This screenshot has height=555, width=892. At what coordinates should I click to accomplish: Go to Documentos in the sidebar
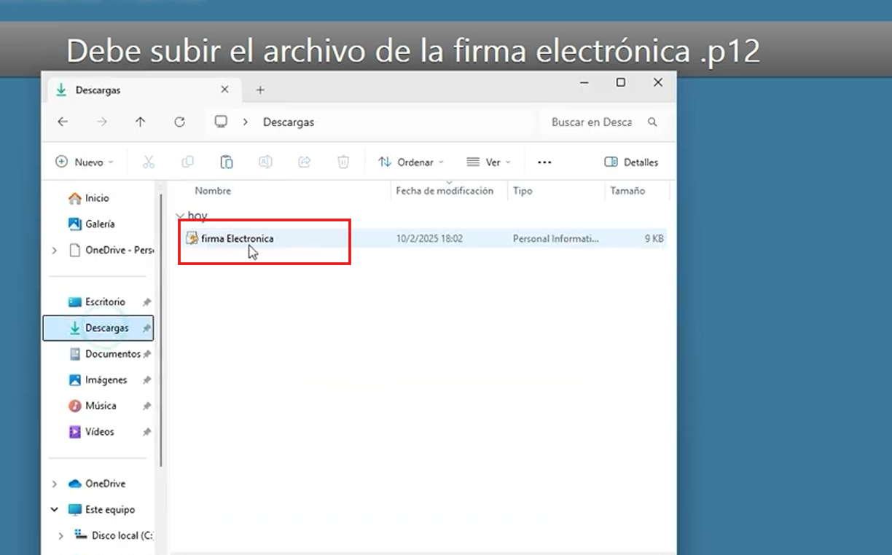(x=112, y=354)
